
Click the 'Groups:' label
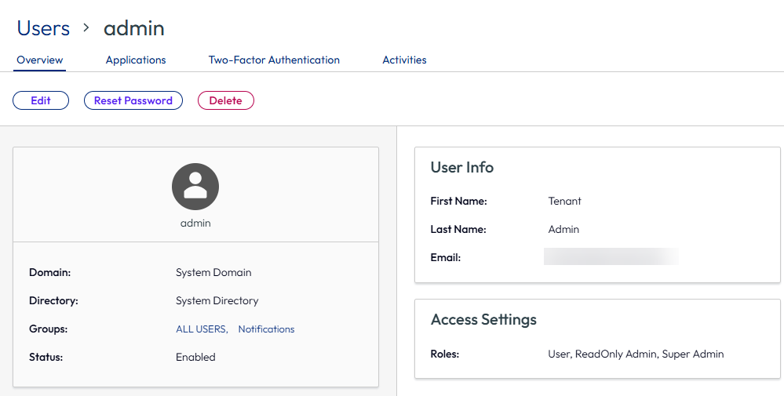point(48,329)
